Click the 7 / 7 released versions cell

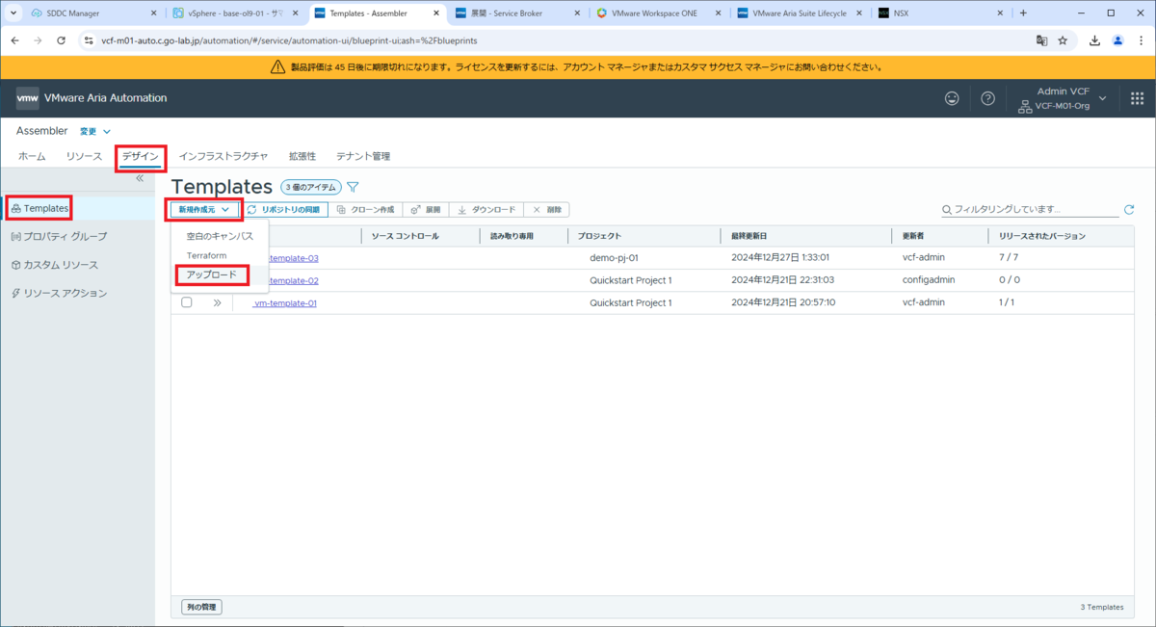click(x=1010, y=258)
